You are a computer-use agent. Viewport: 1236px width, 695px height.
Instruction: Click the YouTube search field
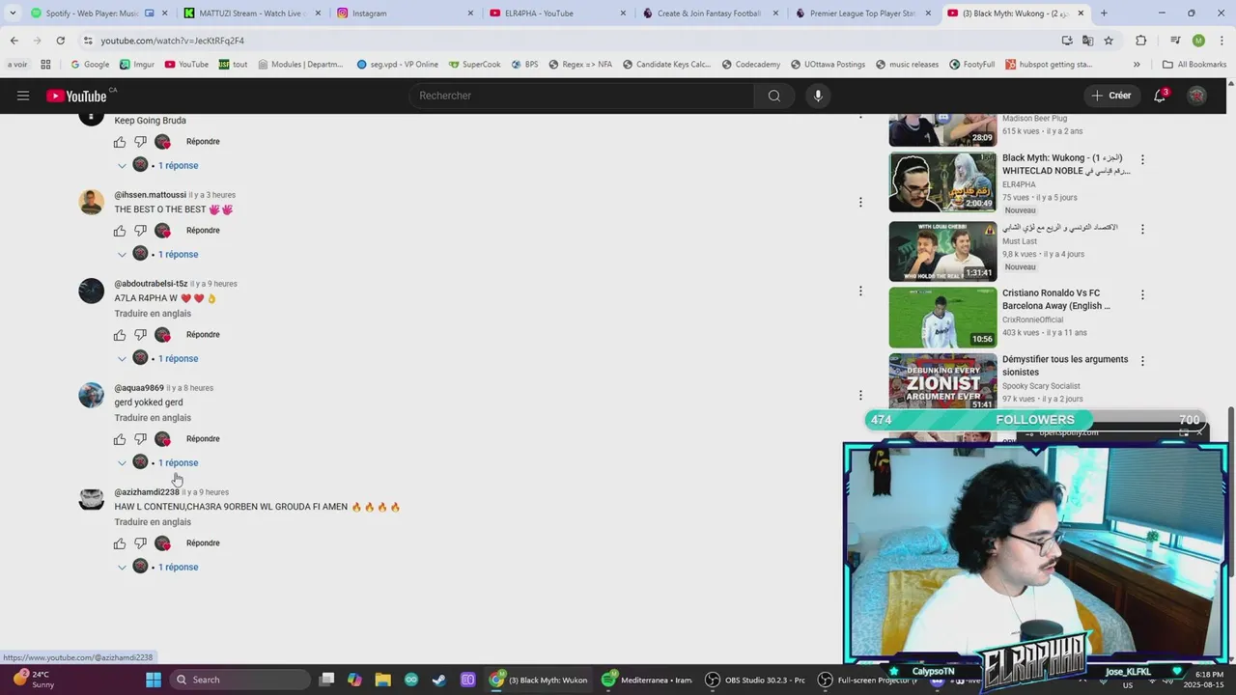point(581,96)
